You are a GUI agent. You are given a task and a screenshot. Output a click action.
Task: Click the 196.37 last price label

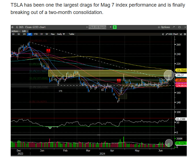[x=181, y=75]
